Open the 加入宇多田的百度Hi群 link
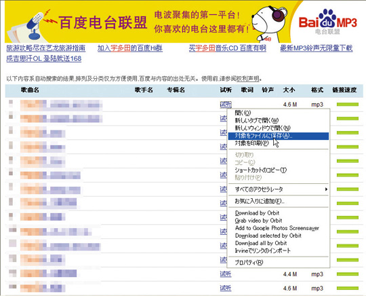The width and height of the screenshot is (366, 296). tap(130, 48)
